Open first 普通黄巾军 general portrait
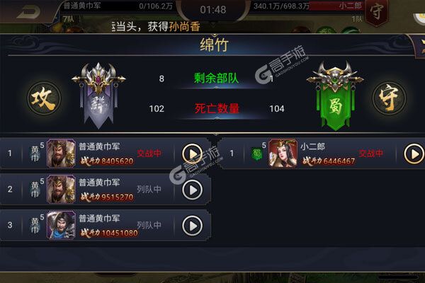425x283 pixels. pos(61,154)
